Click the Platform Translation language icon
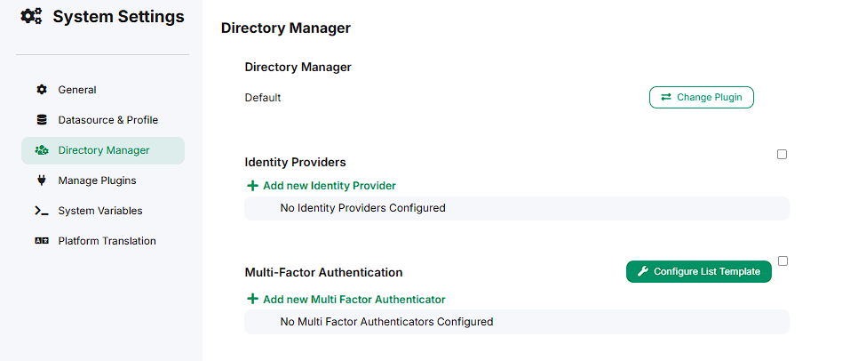Viewport: 866px width, 361px height. click(x=42, y=241)
